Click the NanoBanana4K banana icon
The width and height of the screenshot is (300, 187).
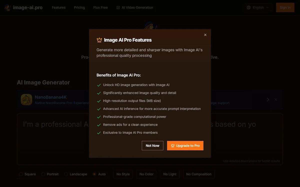[x=26, y=99]
